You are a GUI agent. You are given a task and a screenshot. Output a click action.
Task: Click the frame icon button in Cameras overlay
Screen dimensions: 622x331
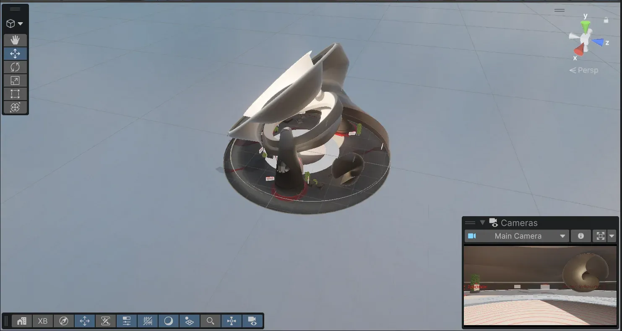(x=600, y=236)
